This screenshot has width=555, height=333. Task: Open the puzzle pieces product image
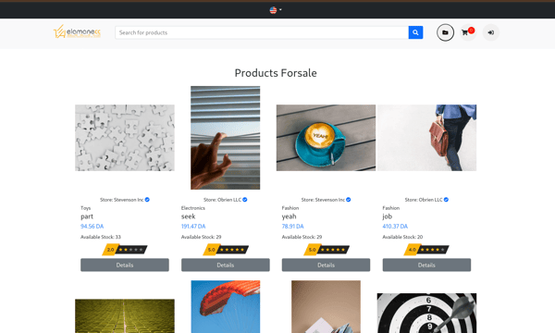[125, 138]
